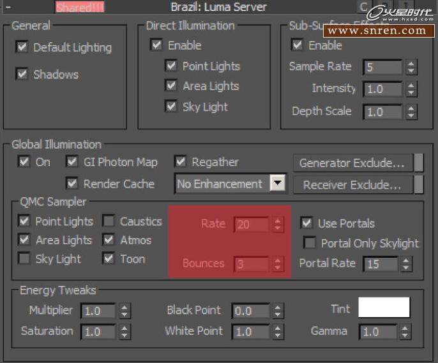Click the Sample Rate value field
The height and width of the screenshot is (363, 438).
tap(382, 67)
